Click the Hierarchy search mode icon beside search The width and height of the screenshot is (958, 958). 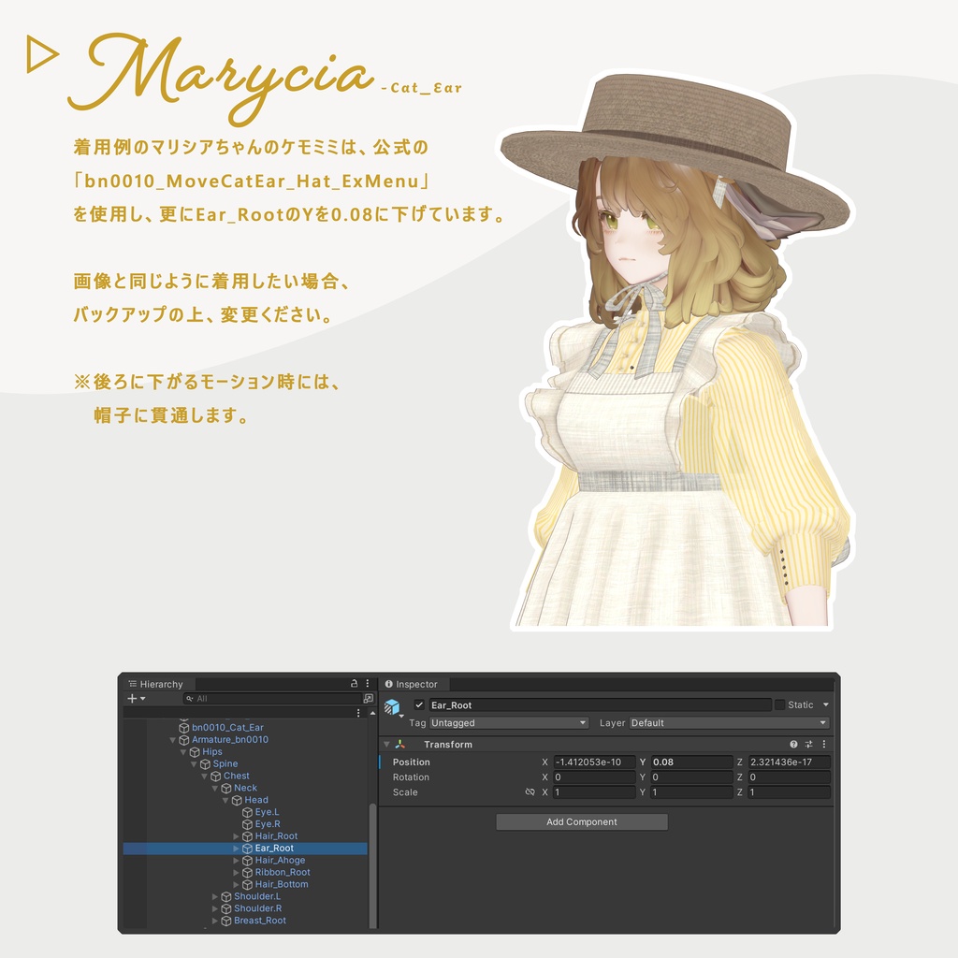[368, 698]
